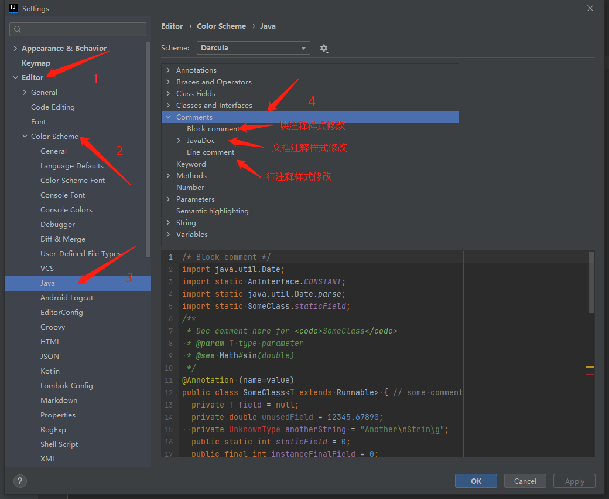Select Markdown color settings

click(x=59, y=400)
